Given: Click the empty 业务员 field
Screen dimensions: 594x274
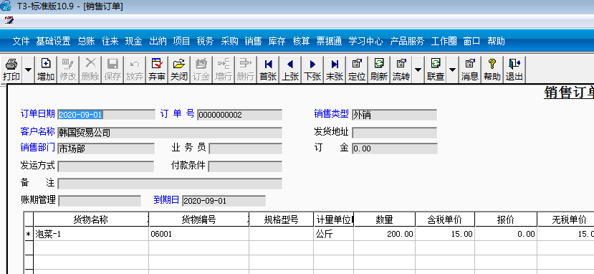Looking at the screenshot, I should [246, 148].
